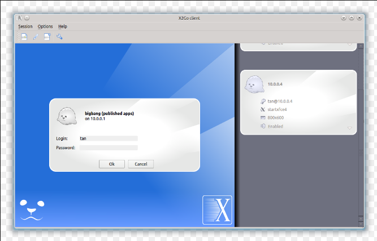Click the Cancel button in login dialog
377x241 pixels.
click(x=141, y=164)
